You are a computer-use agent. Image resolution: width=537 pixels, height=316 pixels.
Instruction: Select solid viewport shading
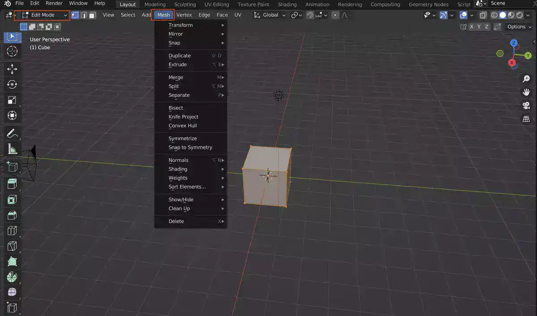[x=503, y=15]
